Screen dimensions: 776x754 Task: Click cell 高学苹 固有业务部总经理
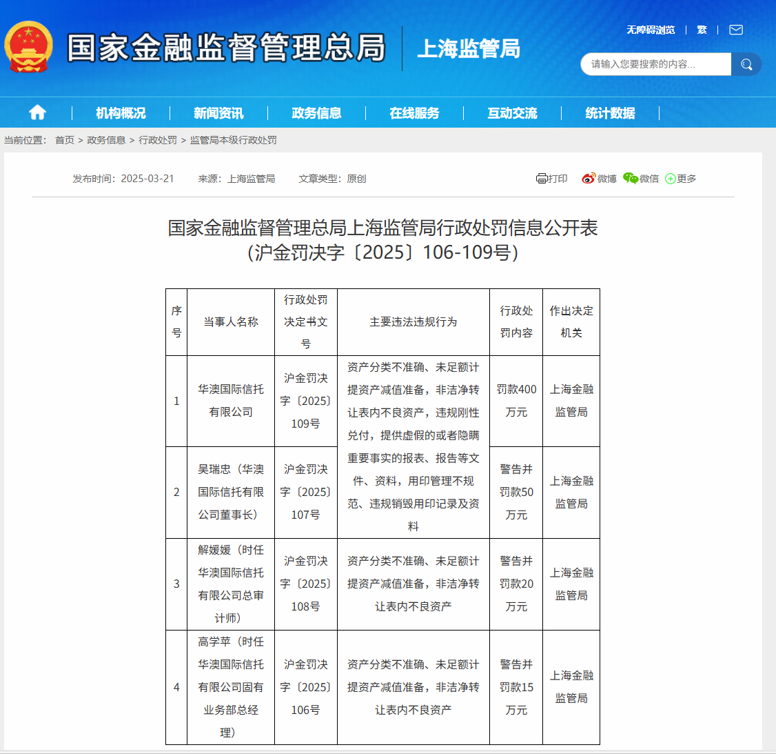231,687
